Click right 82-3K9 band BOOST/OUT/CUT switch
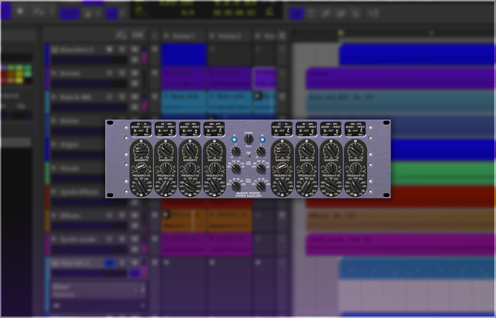This screenshot has height=318, width=496. (x=300, y=131)
